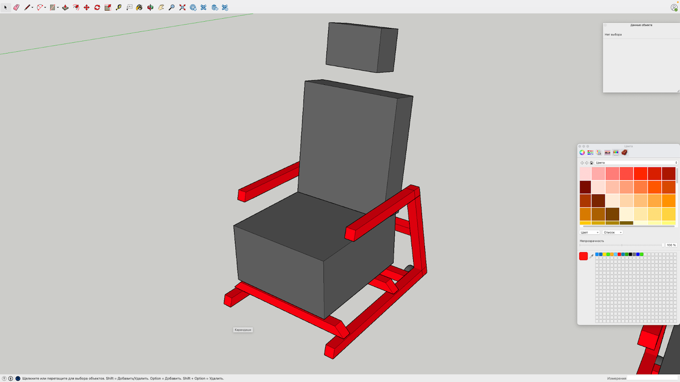Choose the Orbit tool
The width and height of the screenshot is (680, 382).
pos(150,7)
